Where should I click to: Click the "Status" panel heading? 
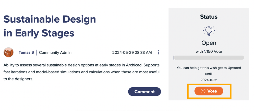pyautogui.click(x=209, y=17)
